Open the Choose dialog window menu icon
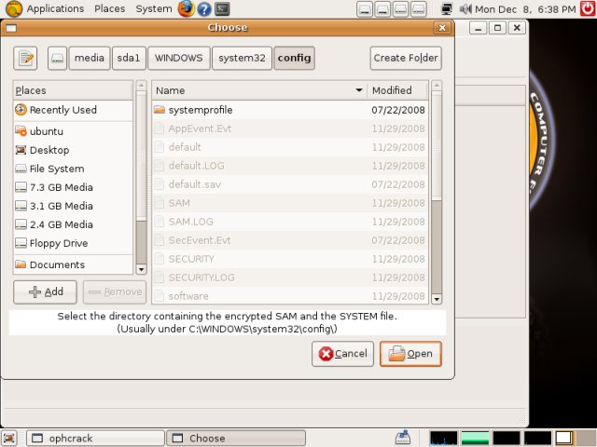 (x=11, y=28)
